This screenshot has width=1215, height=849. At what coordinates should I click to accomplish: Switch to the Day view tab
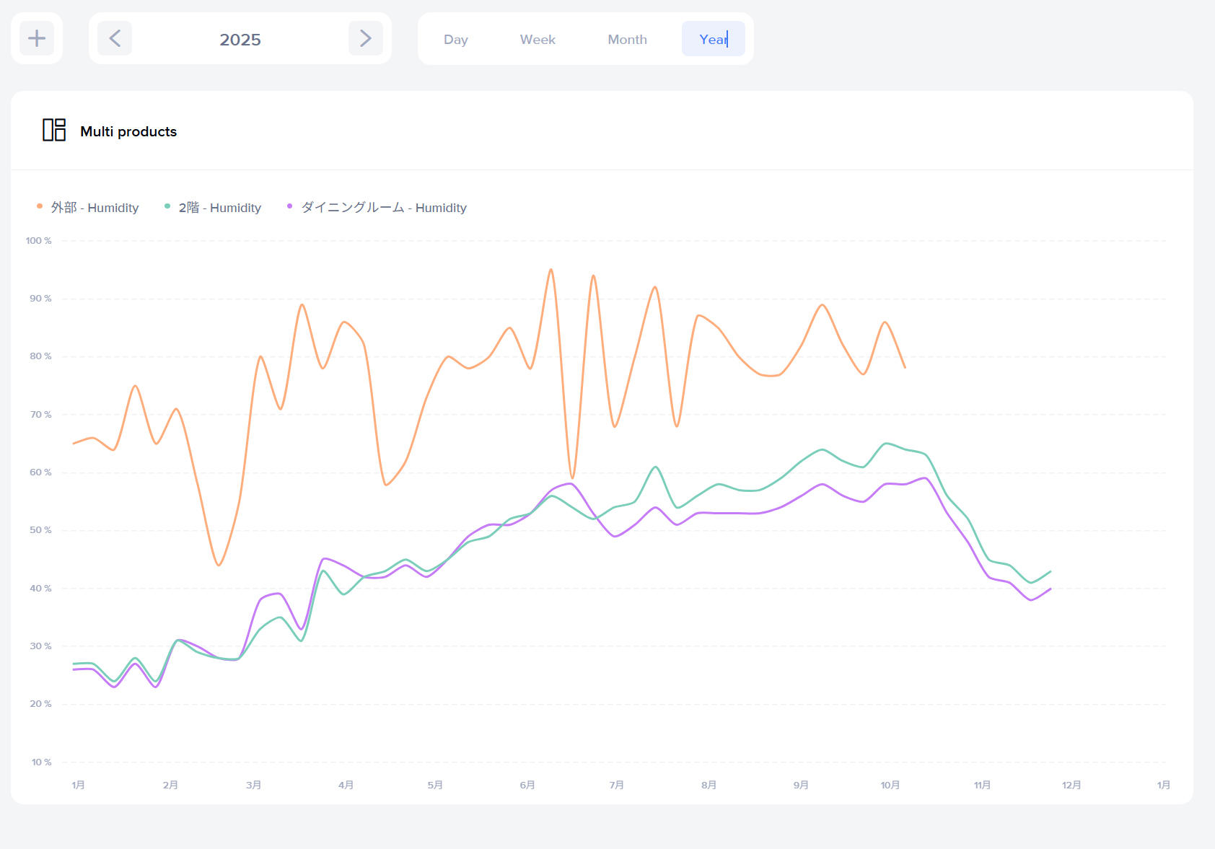click(455, 40)
